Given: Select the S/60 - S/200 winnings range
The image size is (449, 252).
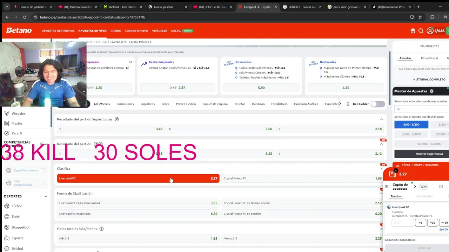Looking at the screenshot, I should point(411,125).
